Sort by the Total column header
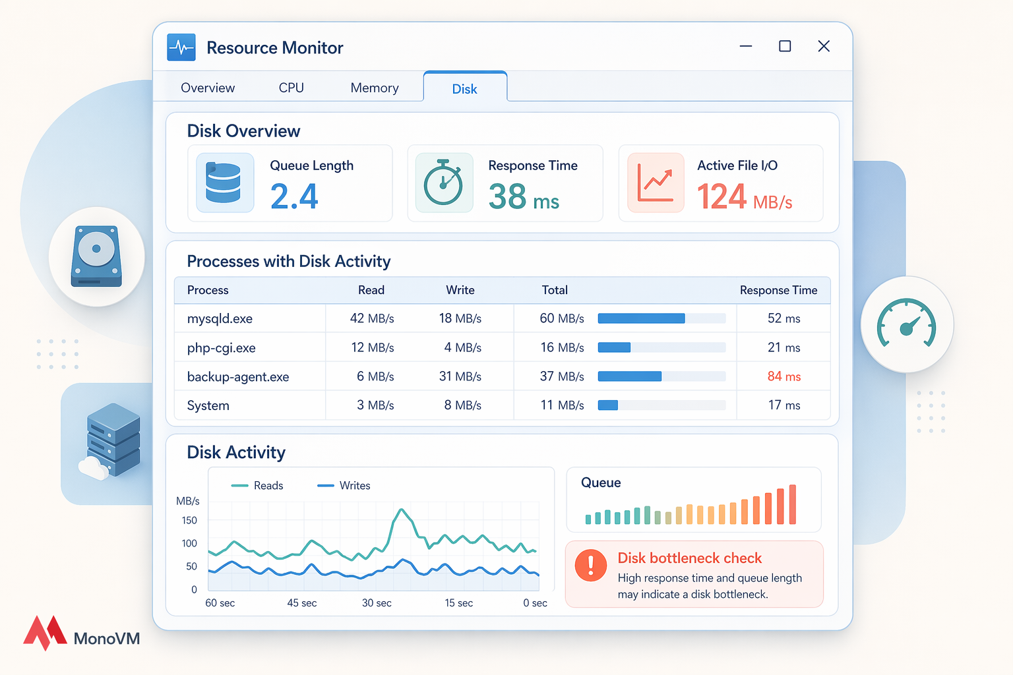 pyautogui.click(x=555, y=290)
